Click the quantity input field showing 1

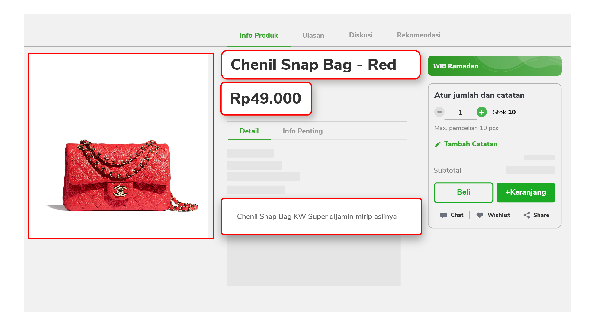460,113
